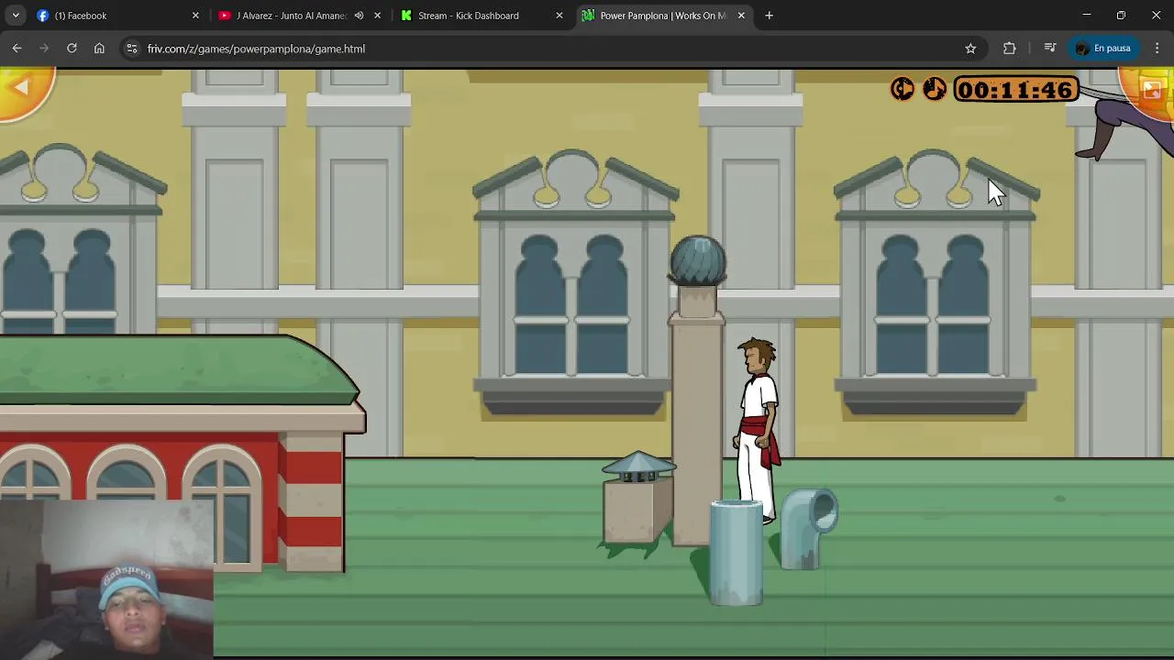Image resolution: width=1174 pixels, height=660 pixels.
Task: Open the extensions puzzle icon
Action: pyautogui.click(x=1010, y=49)
